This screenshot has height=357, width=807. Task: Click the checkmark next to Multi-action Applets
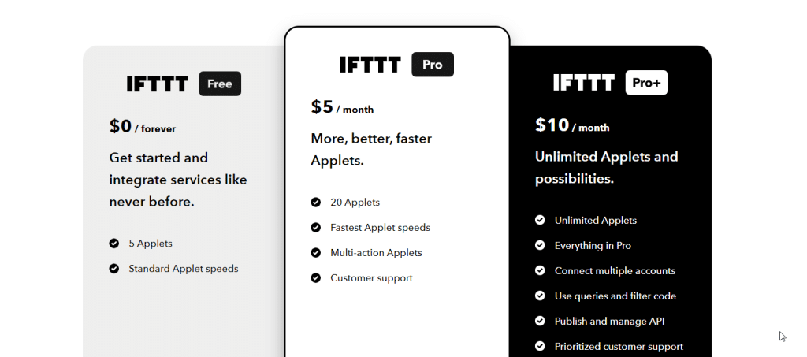click(x=316, y=253)
